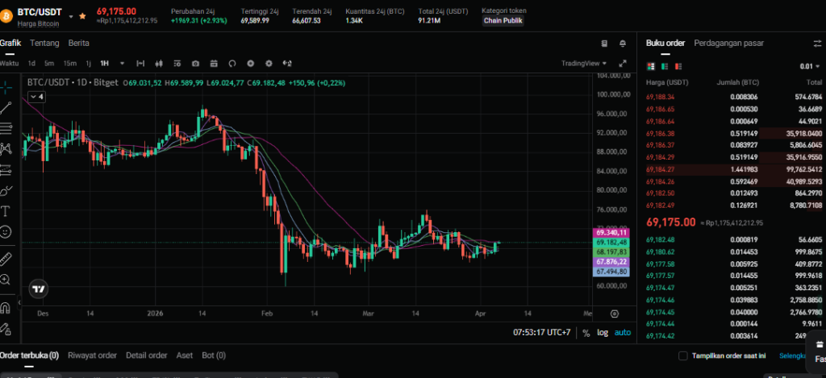Open the Riwayat order tab

point(92,355)
